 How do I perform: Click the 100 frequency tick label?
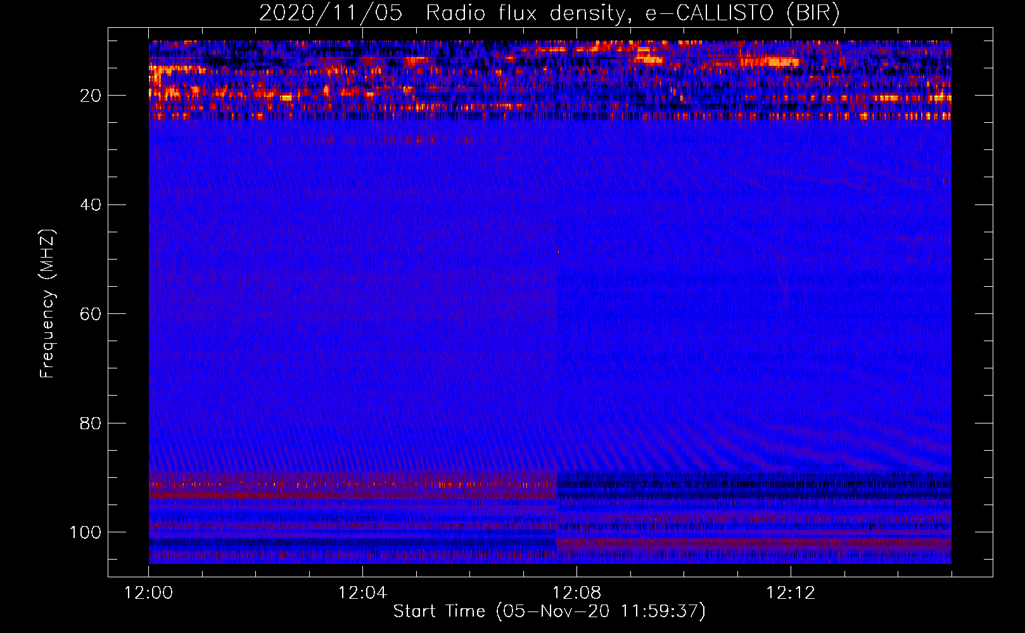[86, 532]
